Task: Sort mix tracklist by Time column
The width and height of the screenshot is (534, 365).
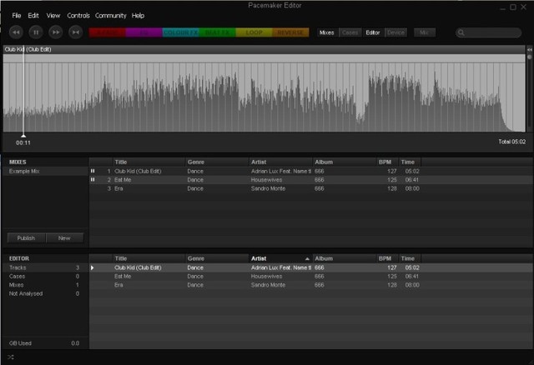Action: [410, 162]
